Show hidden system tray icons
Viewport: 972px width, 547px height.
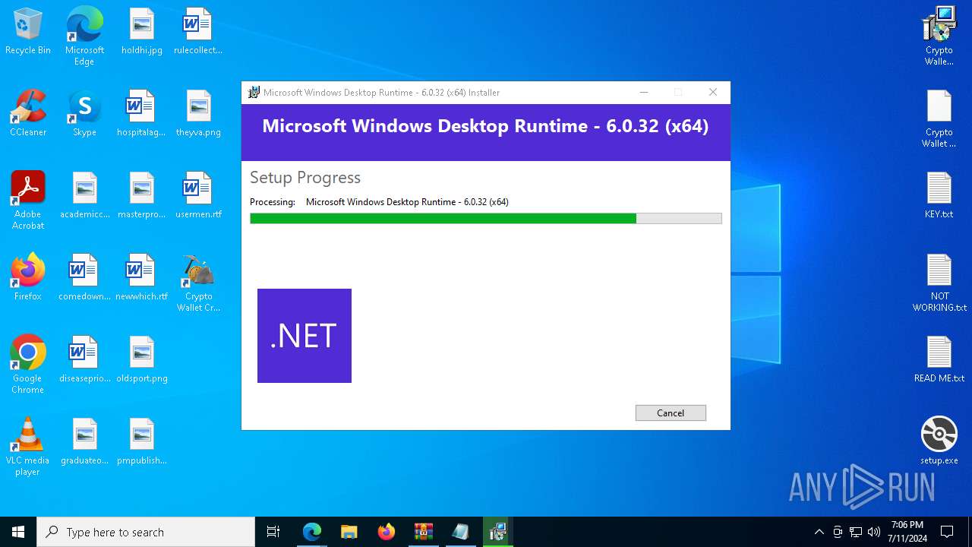tap(819, 532)
